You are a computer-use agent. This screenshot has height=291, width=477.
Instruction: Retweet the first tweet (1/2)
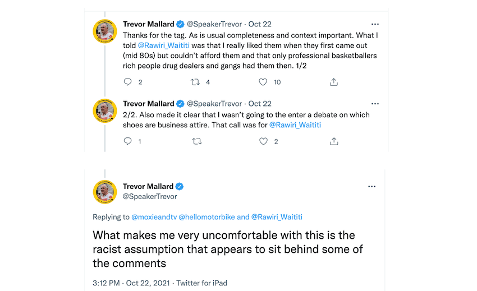click(x=195, y=82)
